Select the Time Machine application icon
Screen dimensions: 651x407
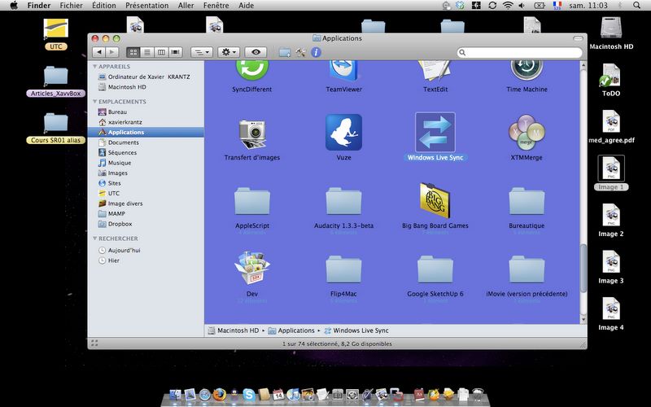point(526,70)
